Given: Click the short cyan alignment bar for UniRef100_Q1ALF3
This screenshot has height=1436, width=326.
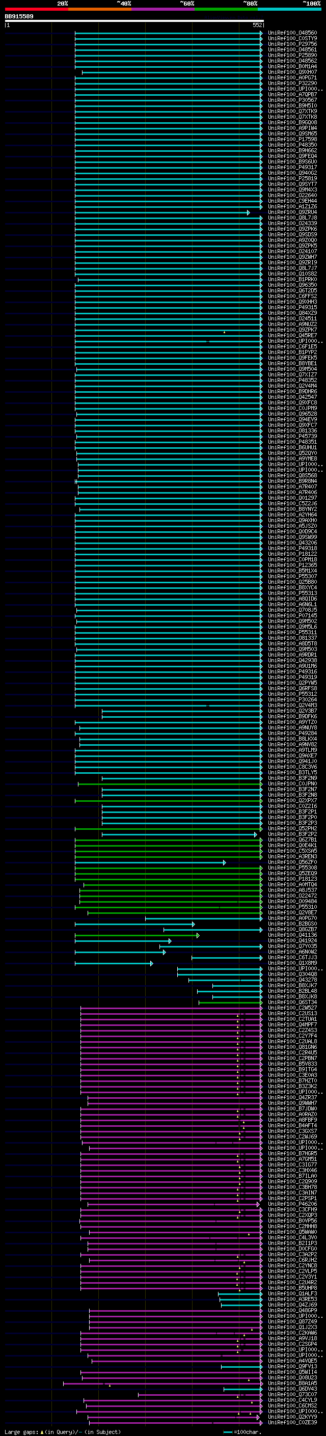Looking at the screenshot, I should click(240, 1294).
